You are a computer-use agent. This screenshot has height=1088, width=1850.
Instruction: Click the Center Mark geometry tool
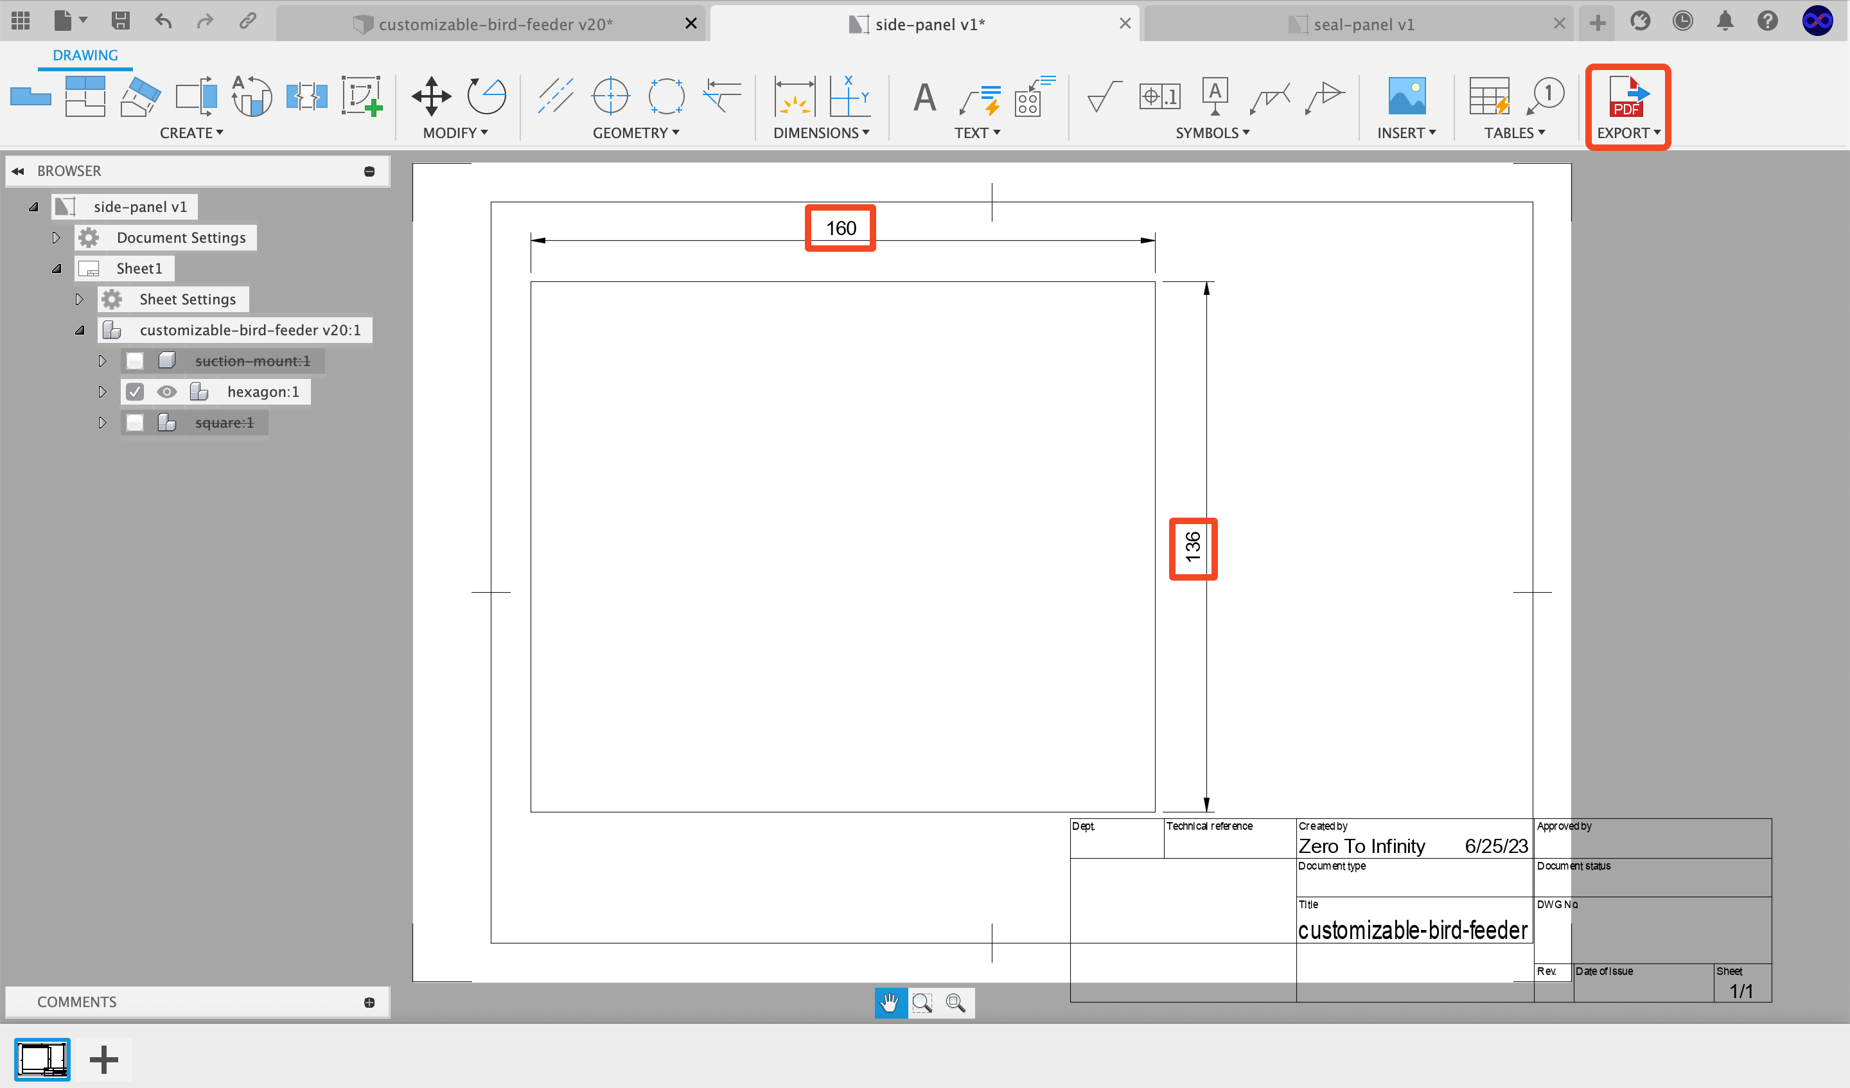(x=610, y=96)
